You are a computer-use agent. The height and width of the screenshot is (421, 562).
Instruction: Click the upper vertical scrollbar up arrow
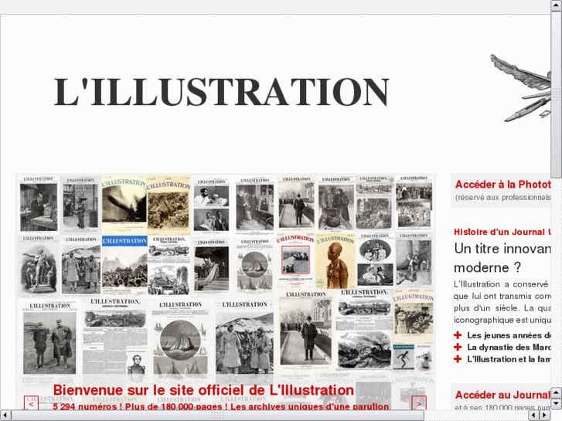pos(557,6)
